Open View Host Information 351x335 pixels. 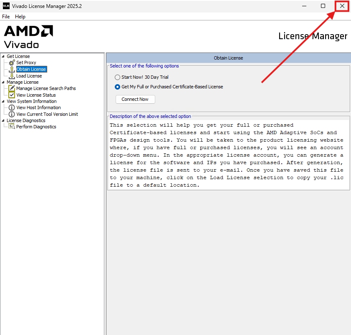coord(38,107)
